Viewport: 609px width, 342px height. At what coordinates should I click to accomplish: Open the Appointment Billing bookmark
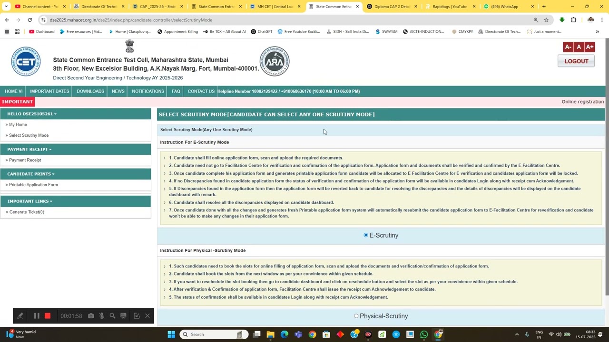177,32
